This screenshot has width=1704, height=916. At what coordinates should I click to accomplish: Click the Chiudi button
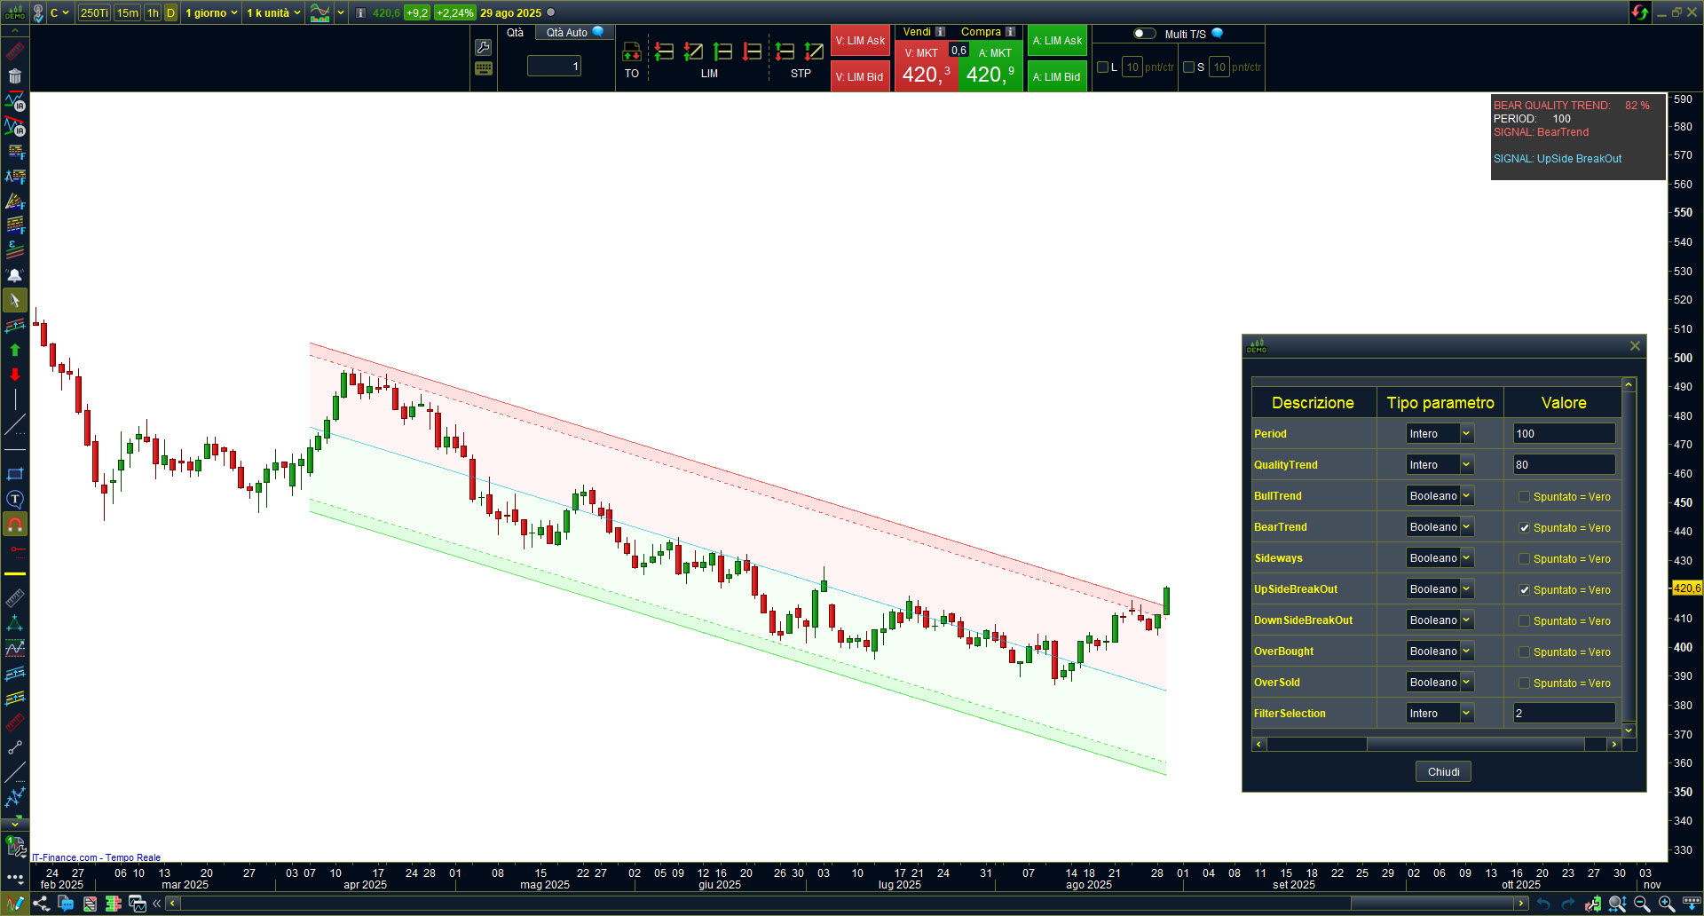[1442, 772]
